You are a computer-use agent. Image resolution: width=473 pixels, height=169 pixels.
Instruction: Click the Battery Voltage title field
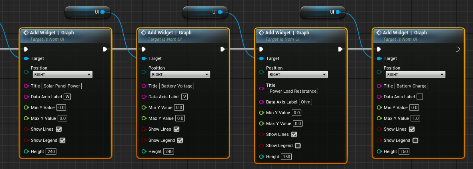[176, 86]
